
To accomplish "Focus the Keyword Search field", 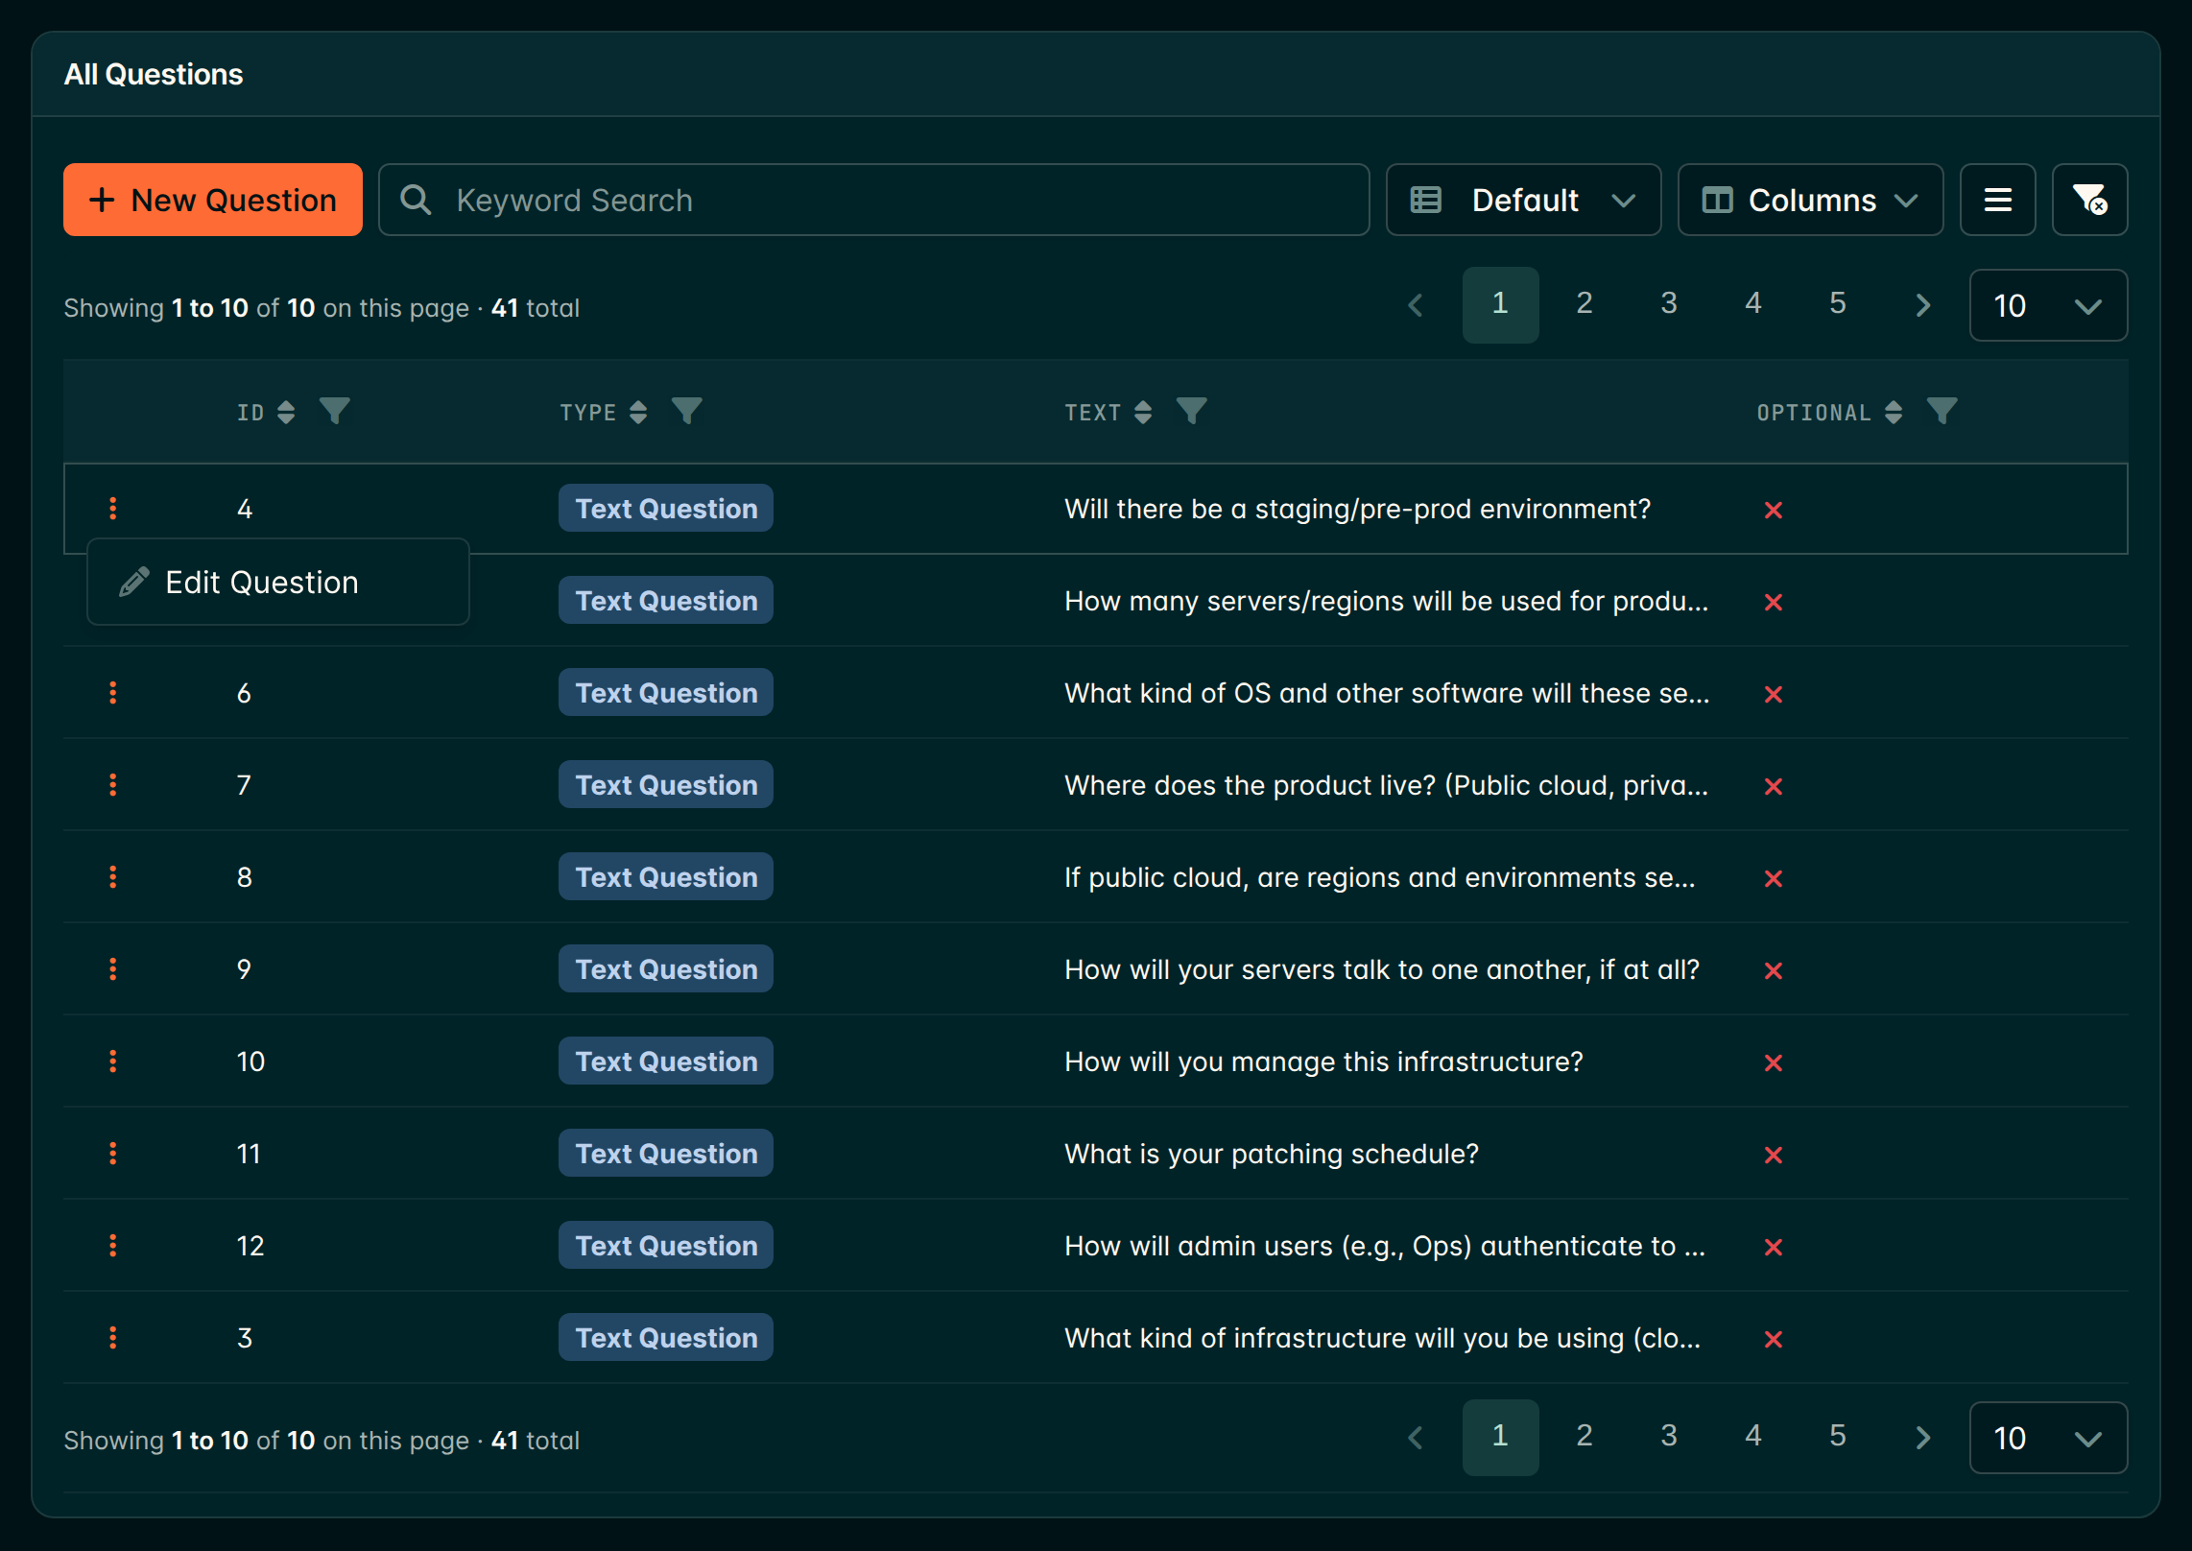I will coord(873,200).
